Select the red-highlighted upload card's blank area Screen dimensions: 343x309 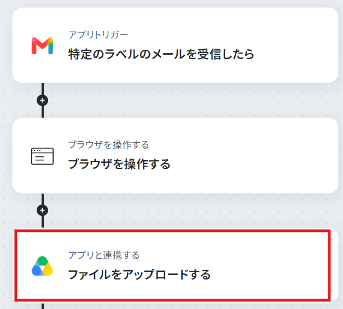click(269, 266)
